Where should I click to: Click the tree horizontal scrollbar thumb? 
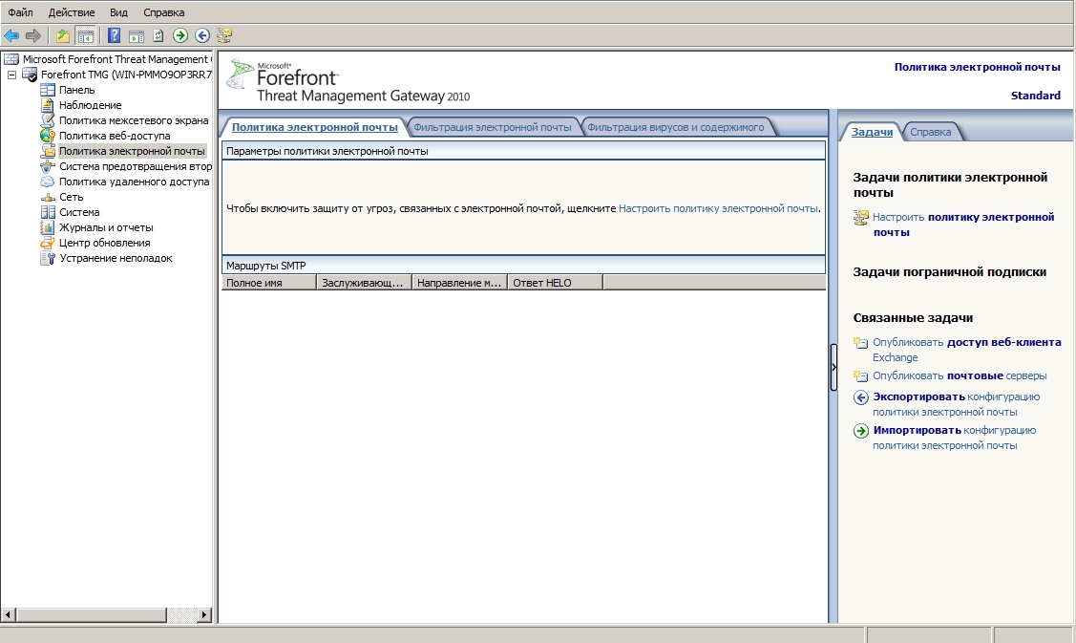click(x=91, y=615)
